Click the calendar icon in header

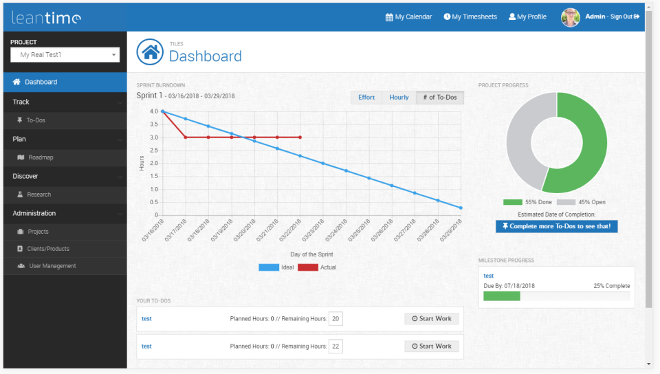(389, 16)
